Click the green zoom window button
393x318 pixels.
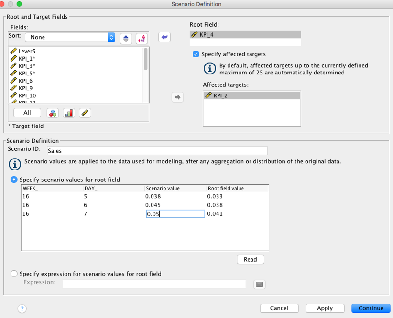click(x=19, y=4)
